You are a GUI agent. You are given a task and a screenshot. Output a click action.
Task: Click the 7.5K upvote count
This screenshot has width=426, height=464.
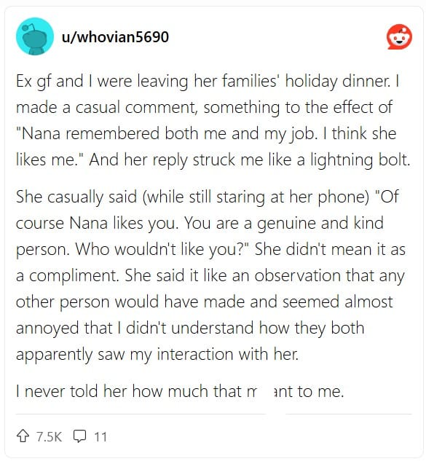pyautogui.click(x=49, y=437)
